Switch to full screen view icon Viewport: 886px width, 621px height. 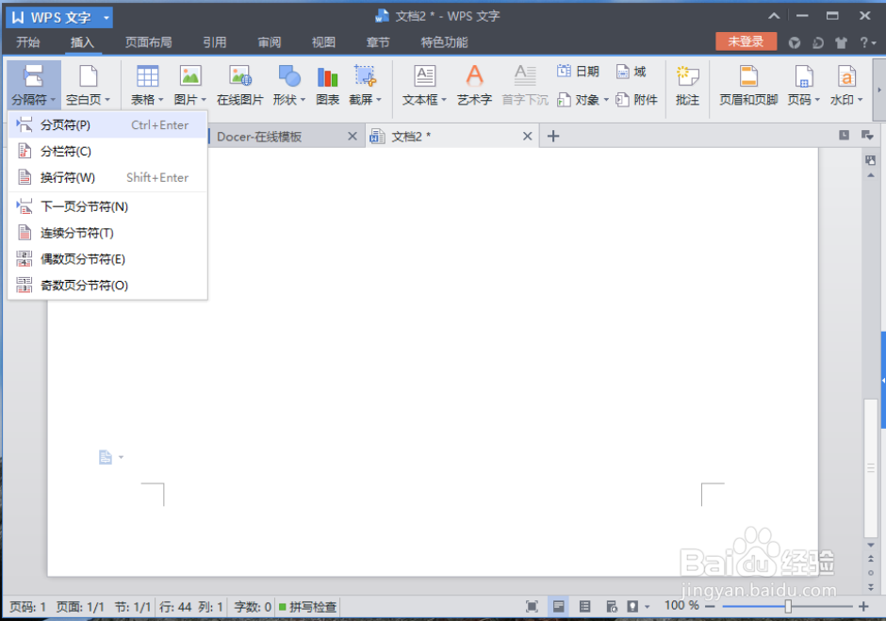[x=532, y=607]
